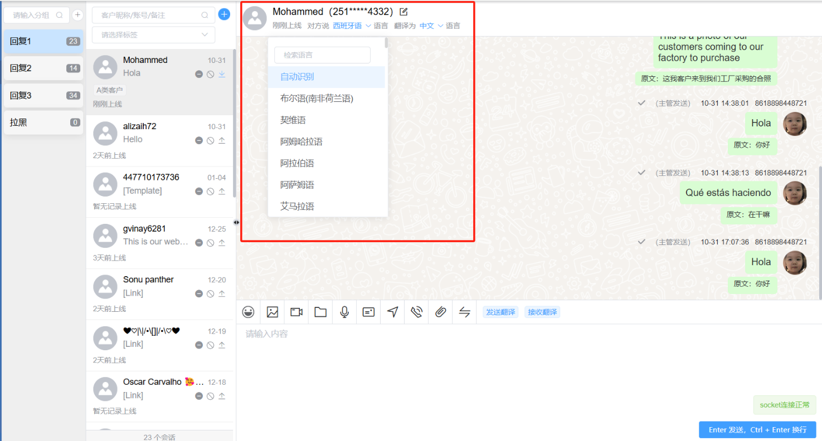Open the alizaih72 conversation

coord(160,141)
